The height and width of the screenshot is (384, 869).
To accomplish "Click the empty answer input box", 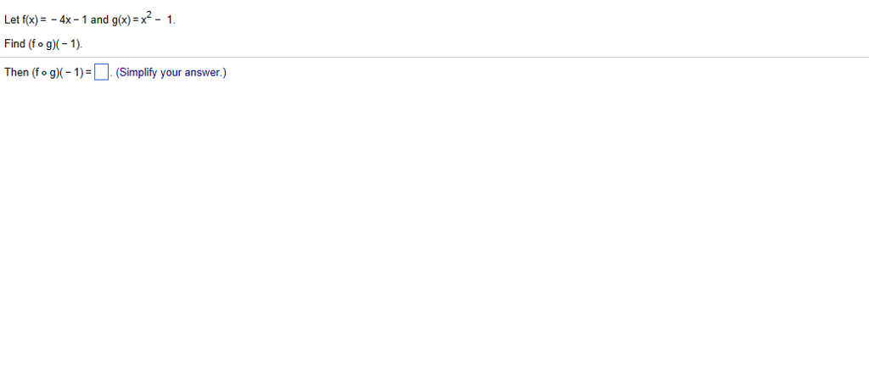I will tap(101, 73).
